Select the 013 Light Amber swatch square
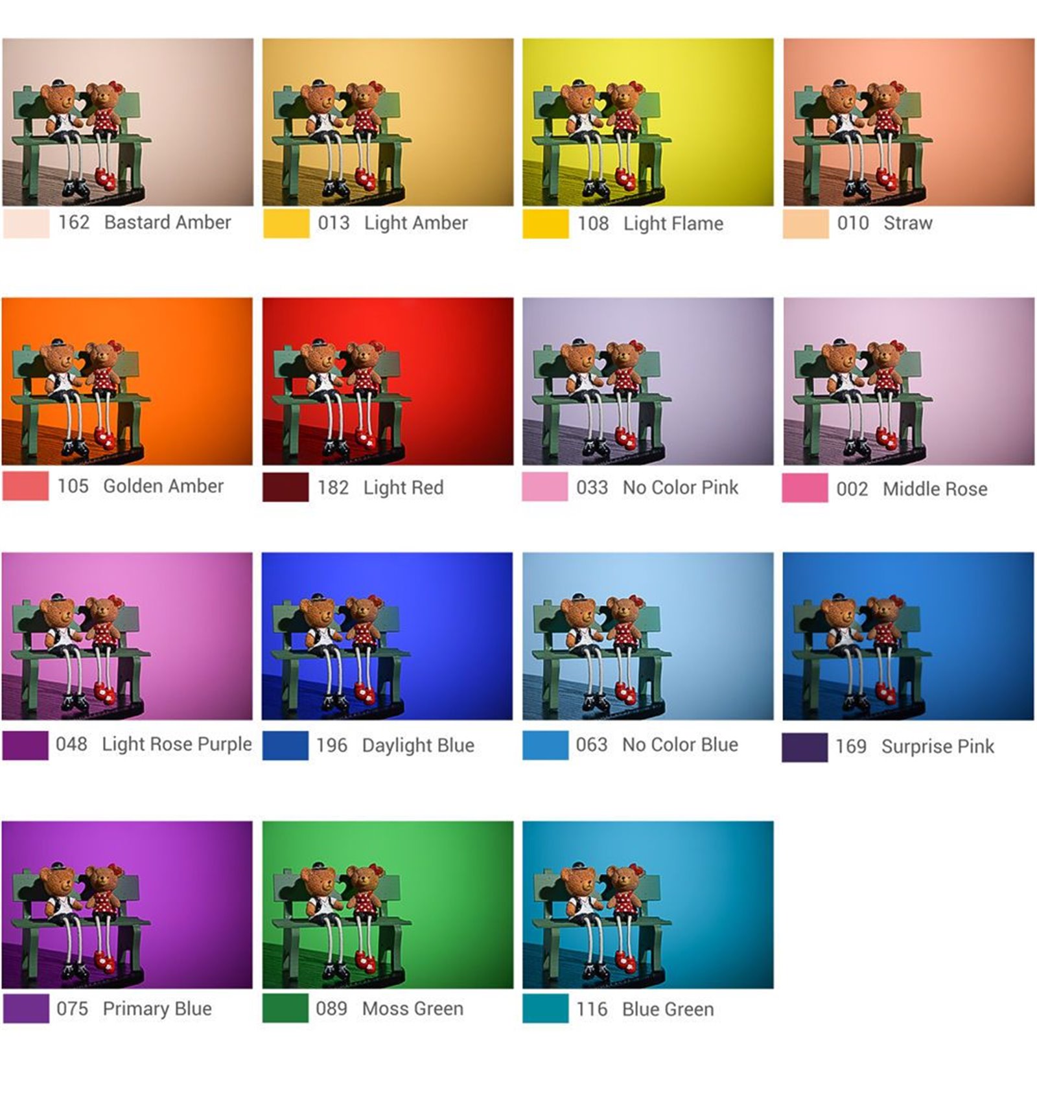The width and height of the screenshot is (1037, 1108). click(x=286, y=224)
